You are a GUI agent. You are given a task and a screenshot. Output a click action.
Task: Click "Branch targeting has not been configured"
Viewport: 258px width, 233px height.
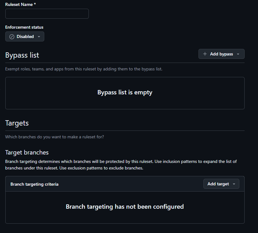pyautogui.click(x=125, y=207)
